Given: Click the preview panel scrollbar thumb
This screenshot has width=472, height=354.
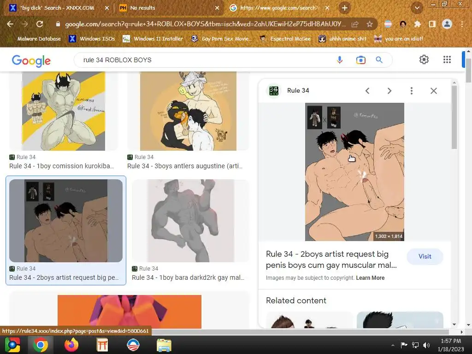Looking at the screenshot, I should [x=454, y=117].
